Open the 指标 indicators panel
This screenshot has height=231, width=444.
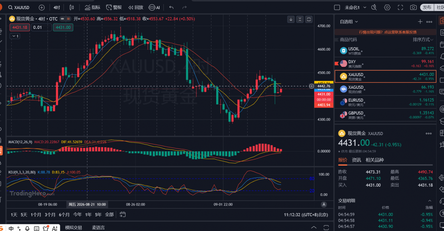coord(93,7)
